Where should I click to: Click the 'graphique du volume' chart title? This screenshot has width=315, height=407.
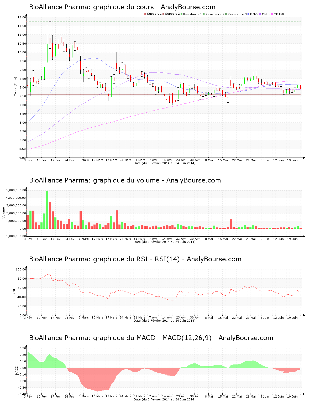[x=125, y=180]
